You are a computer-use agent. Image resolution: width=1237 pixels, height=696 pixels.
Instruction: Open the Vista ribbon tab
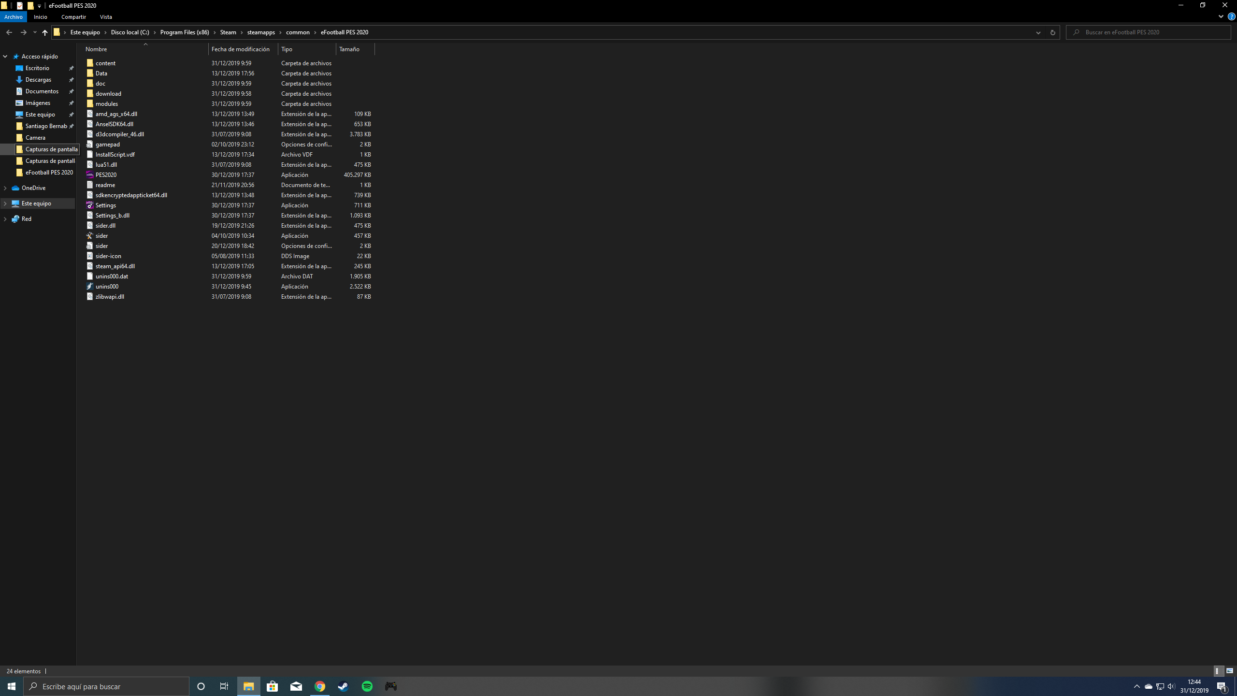[106, 17]
